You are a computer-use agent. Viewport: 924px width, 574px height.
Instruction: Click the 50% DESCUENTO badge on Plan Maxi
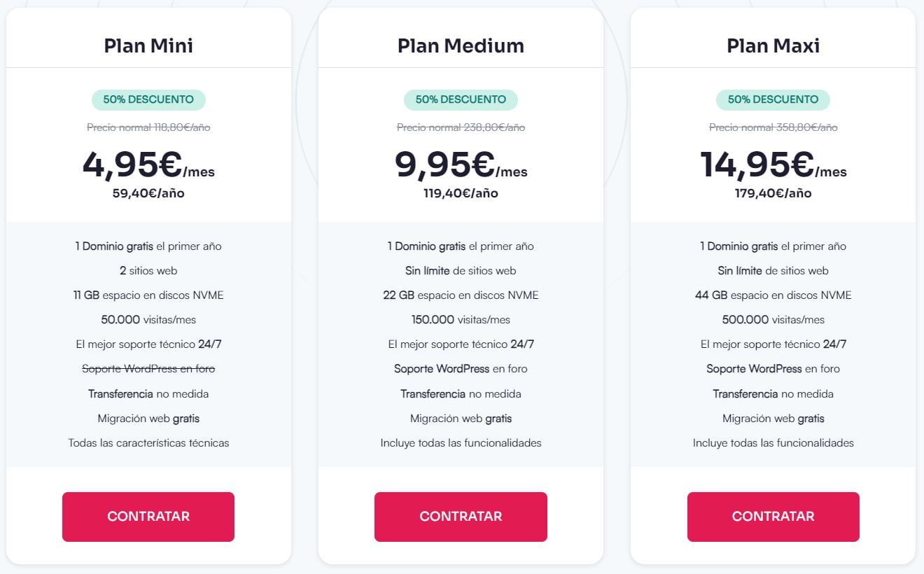773,99
